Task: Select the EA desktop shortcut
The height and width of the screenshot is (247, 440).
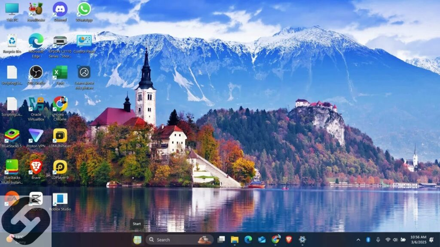Action: coord(12,201)
